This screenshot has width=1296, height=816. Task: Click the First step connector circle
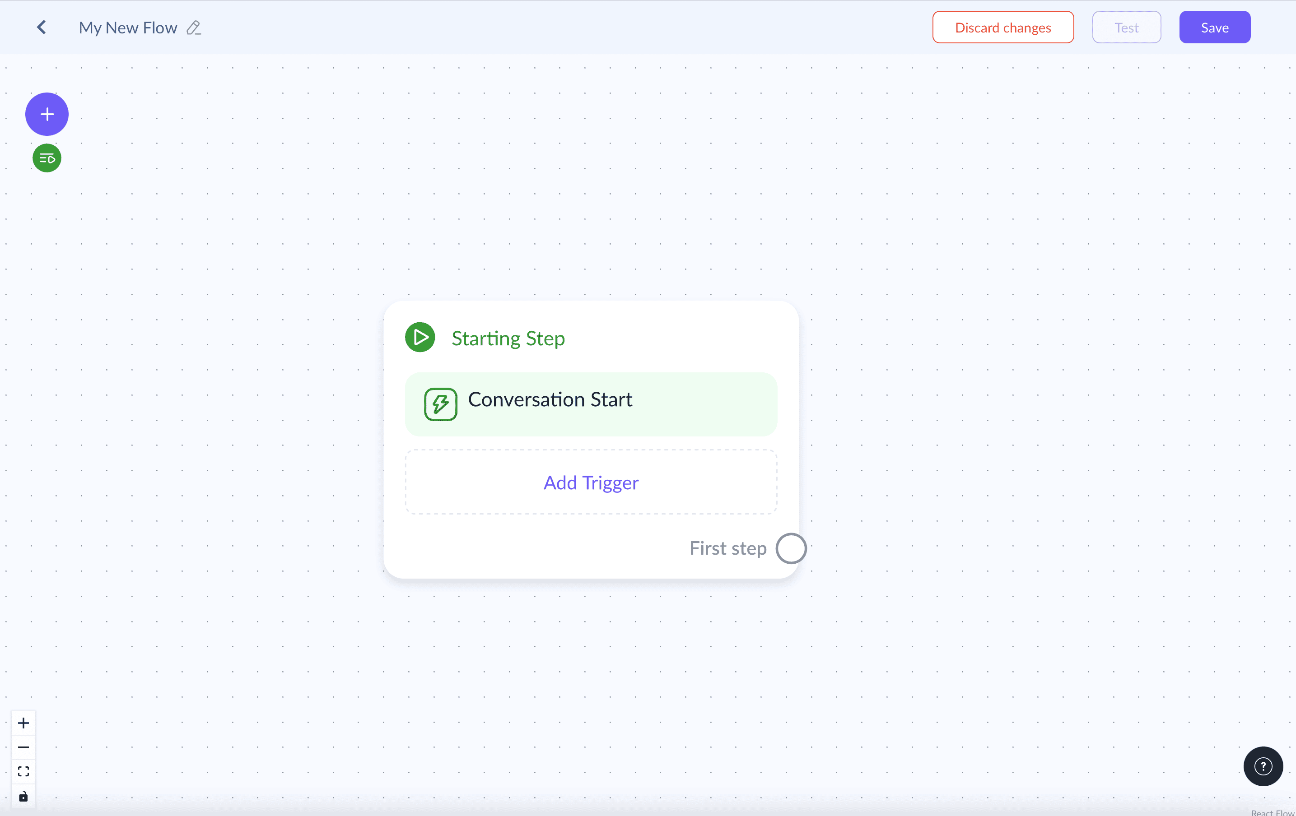coord(791,548)
